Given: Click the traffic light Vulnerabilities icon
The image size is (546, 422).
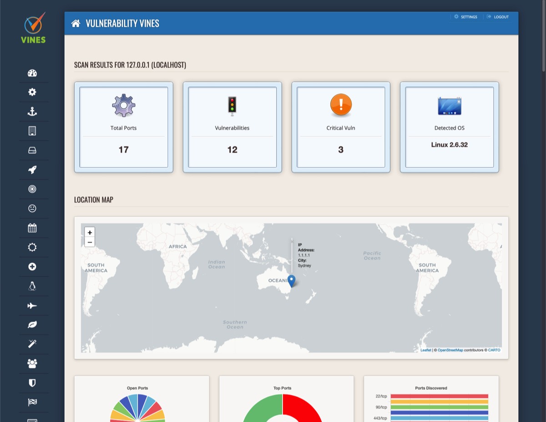Looking at the screenshot, I should click(x=233, y=106).
